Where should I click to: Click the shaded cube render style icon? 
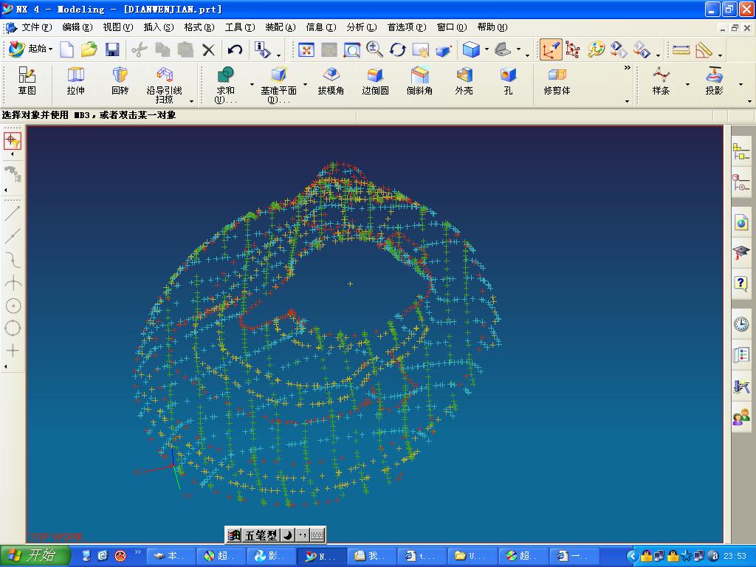471,49
